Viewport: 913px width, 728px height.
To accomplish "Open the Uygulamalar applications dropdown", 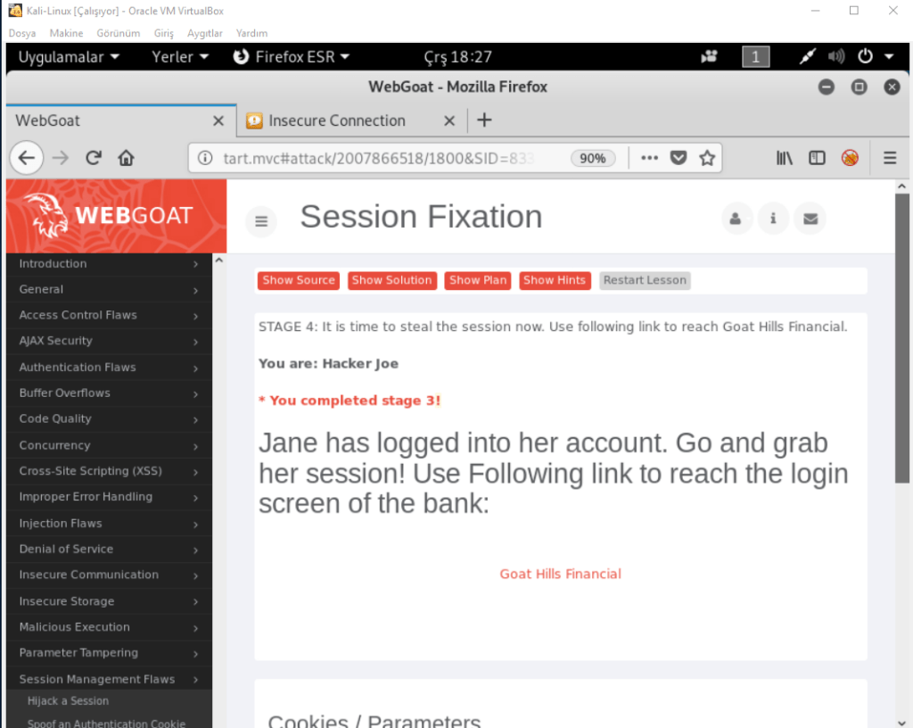I will 68,56.
